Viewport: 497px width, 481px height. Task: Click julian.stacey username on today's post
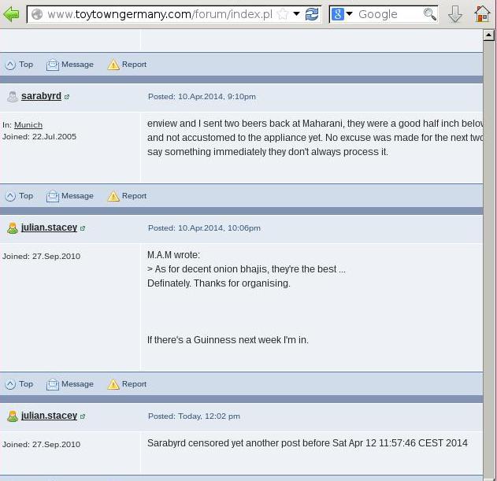coord(49,416)
